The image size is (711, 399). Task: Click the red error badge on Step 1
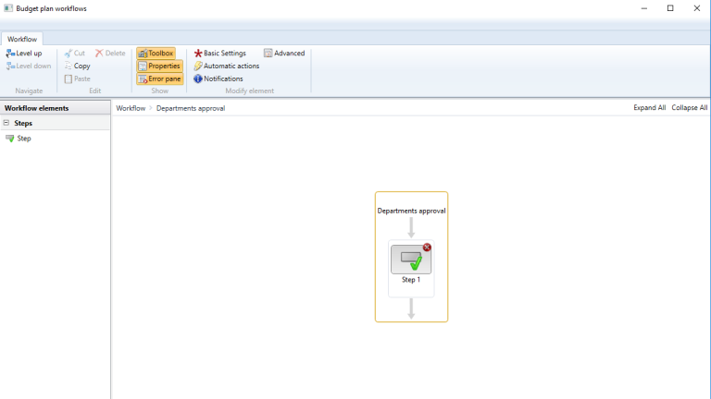[x=427, y=248]
